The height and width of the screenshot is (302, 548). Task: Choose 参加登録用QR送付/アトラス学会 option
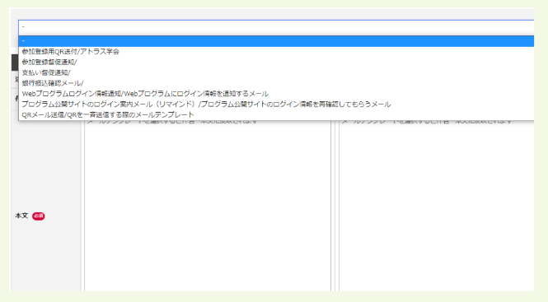pos(276,52)
